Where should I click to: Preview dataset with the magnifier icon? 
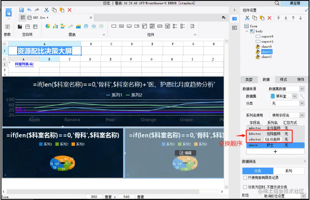pyautogui.click(x=301, y=96)
